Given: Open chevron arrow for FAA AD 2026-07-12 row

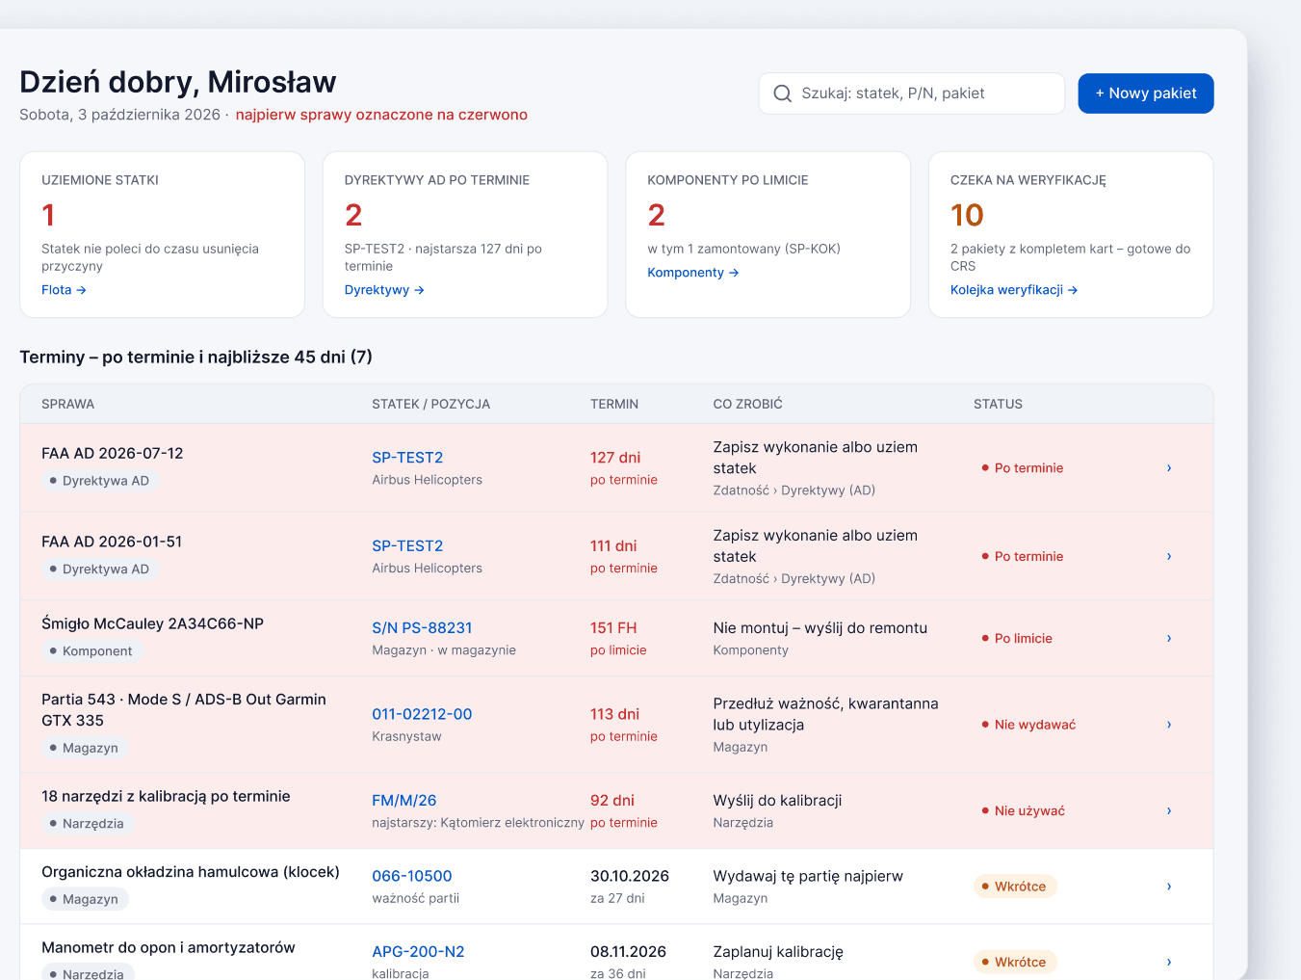Looking at the screenshot, I should tap(1169, 467).
